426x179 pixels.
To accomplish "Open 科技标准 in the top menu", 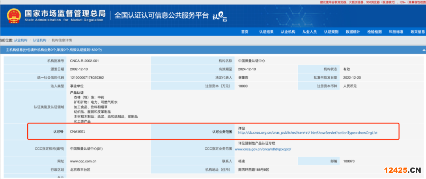I will 396,32.
